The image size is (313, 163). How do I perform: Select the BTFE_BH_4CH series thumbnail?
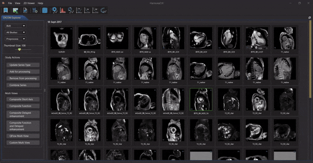201,40
